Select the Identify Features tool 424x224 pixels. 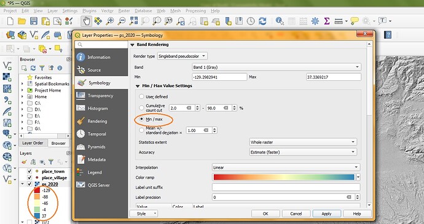pyautogui.click(x=280, y=21)
